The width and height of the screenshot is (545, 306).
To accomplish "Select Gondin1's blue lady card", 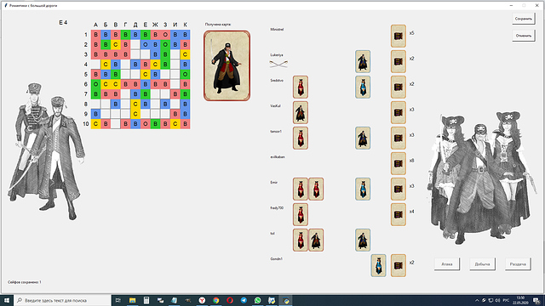I will (378, 265).
